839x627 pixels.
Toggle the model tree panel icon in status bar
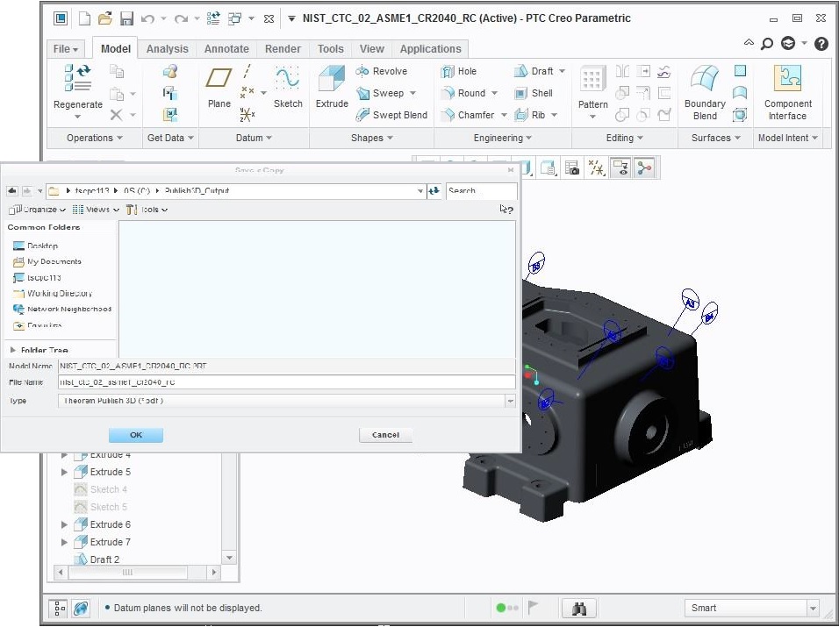pyautogui.click(x=59, y=608)
